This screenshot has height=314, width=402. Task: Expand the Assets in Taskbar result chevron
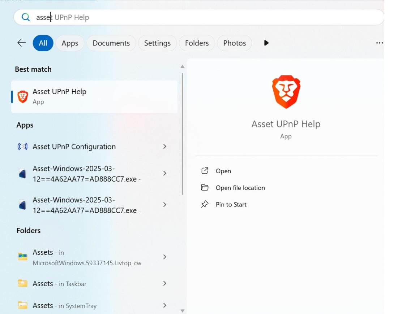165,284
